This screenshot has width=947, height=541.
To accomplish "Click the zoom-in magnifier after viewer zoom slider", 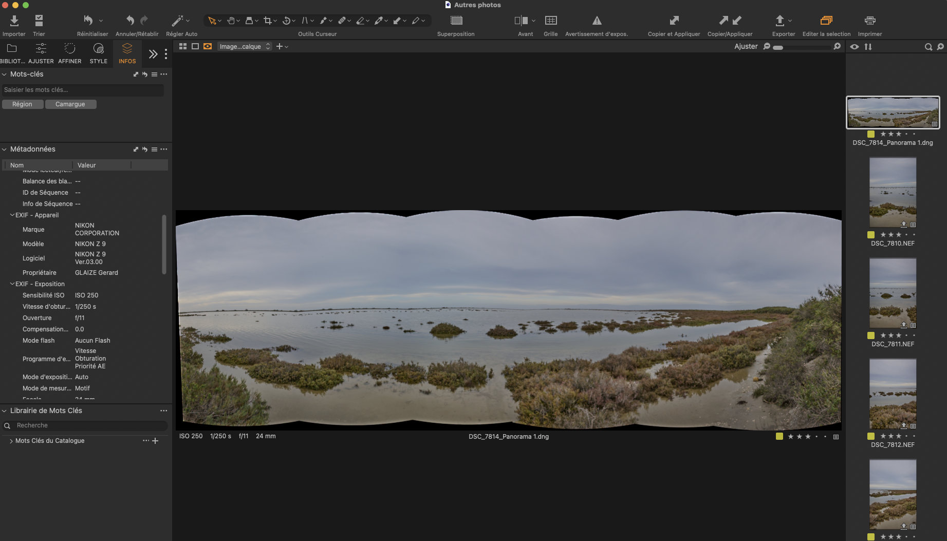I will point(837,46).
